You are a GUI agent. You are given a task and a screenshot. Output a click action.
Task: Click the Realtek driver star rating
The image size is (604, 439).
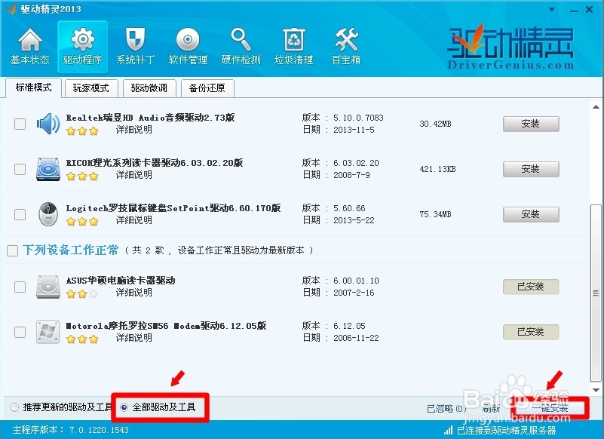pos(82,131)
